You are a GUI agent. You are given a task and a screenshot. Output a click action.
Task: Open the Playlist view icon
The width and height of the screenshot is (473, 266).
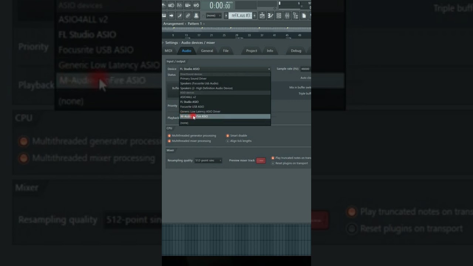point(262,16)
